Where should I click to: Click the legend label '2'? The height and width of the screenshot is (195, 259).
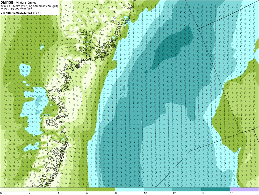pyautogui.click(x=30, y=193)
